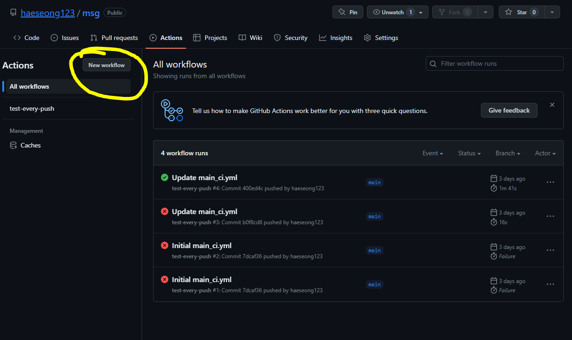The image size is (572, 340).
Task: Switch to the Issues tab
Action: (64, 38)
